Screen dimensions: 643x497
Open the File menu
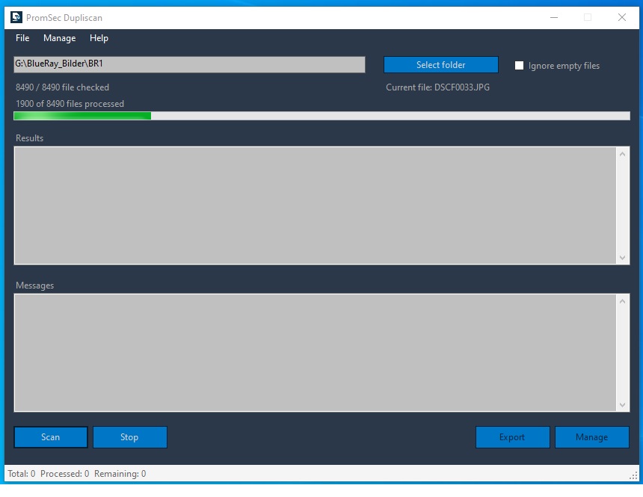[22, 38]
